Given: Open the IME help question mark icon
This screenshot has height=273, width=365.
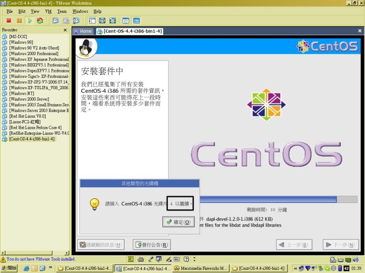Looking at the screenshot, I should (186, 259).
